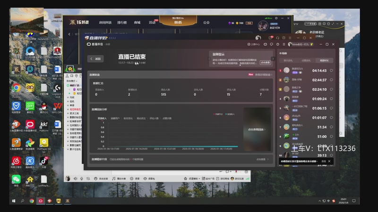Screen dimensions: 378x212
Task: Open audio mixer sliders icon in YY toolbar
Action: point(88,179)
